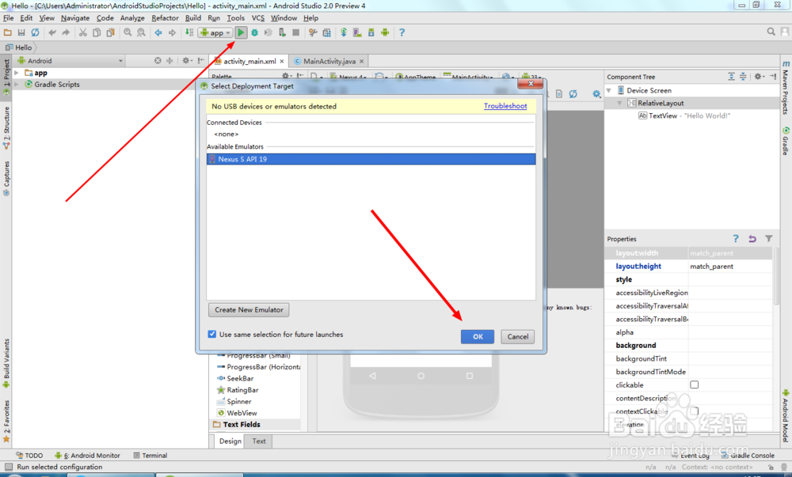The image size is (792, 477).
Task: Open the File menu
Action: pyautogui.click(x=8, y=17)
